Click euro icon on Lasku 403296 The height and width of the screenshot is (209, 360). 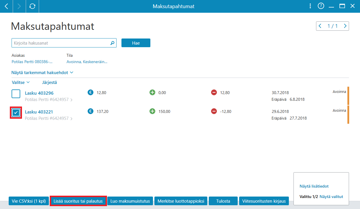pos(91,92)
